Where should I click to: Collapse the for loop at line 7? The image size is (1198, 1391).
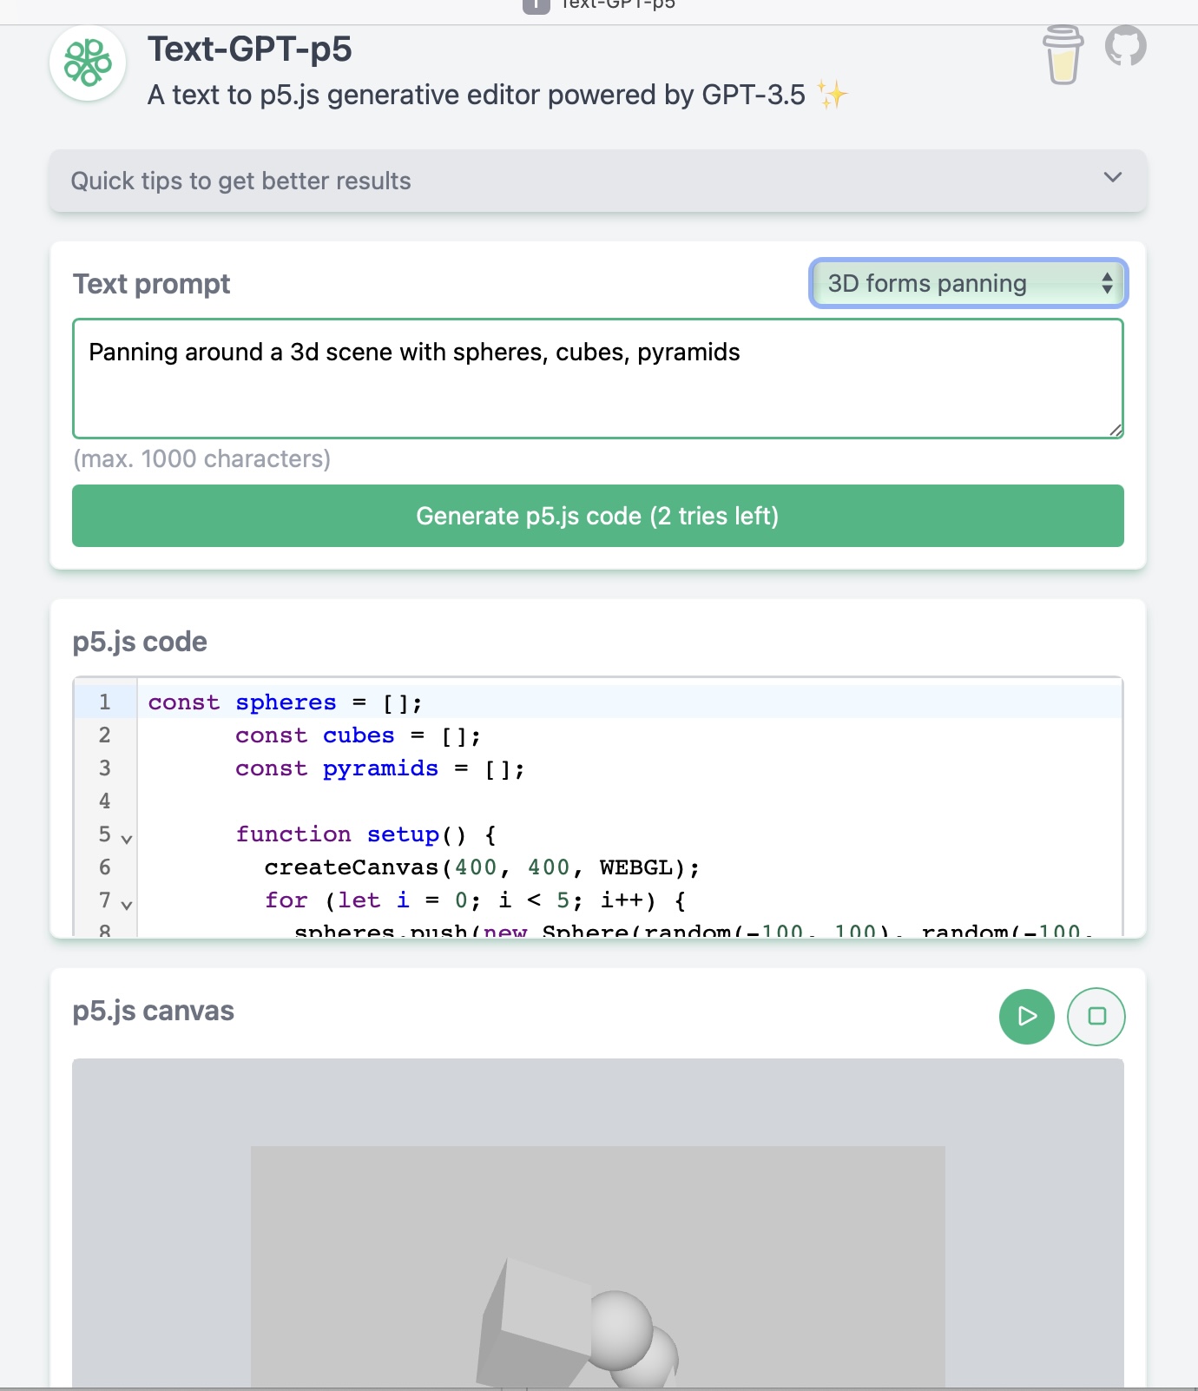point(126,905)
